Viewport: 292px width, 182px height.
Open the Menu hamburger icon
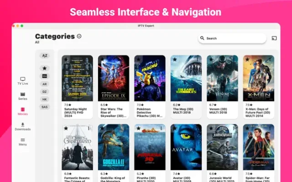coord(22,140)
